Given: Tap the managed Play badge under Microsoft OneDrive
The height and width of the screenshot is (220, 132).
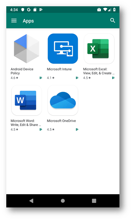Looking at the screenshot, I should pyautogui.click(x=77, y=129).
